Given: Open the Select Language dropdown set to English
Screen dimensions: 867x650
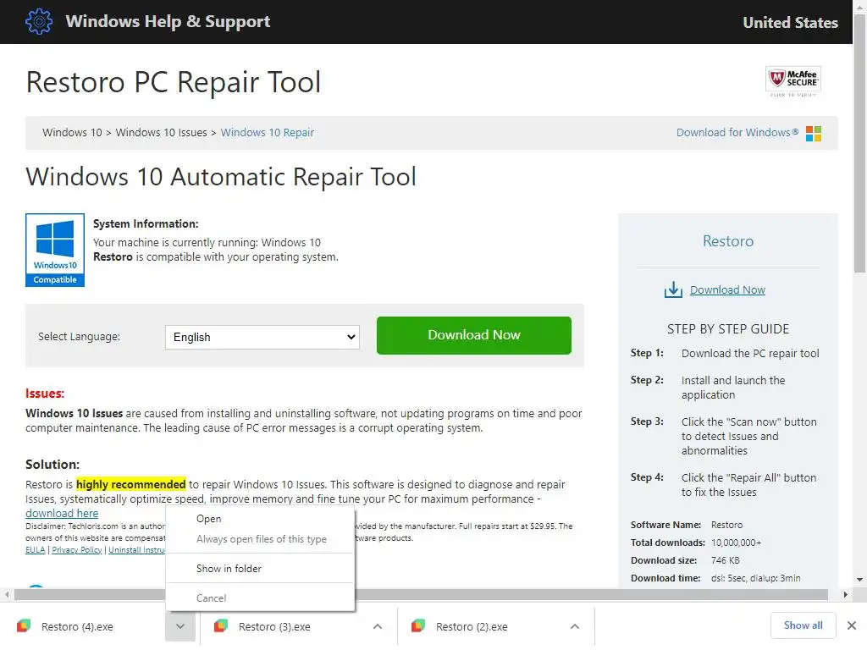Looking at the screenshot, I should point(262,337).
